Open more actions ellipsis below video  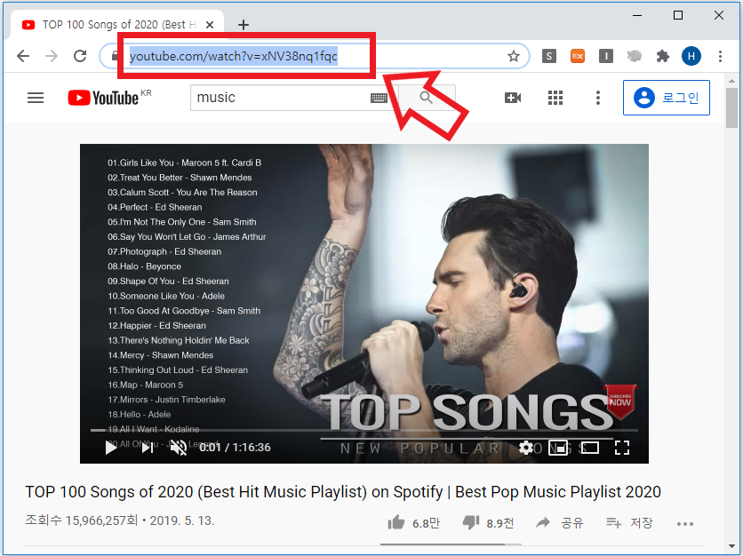tap(685, 523)
